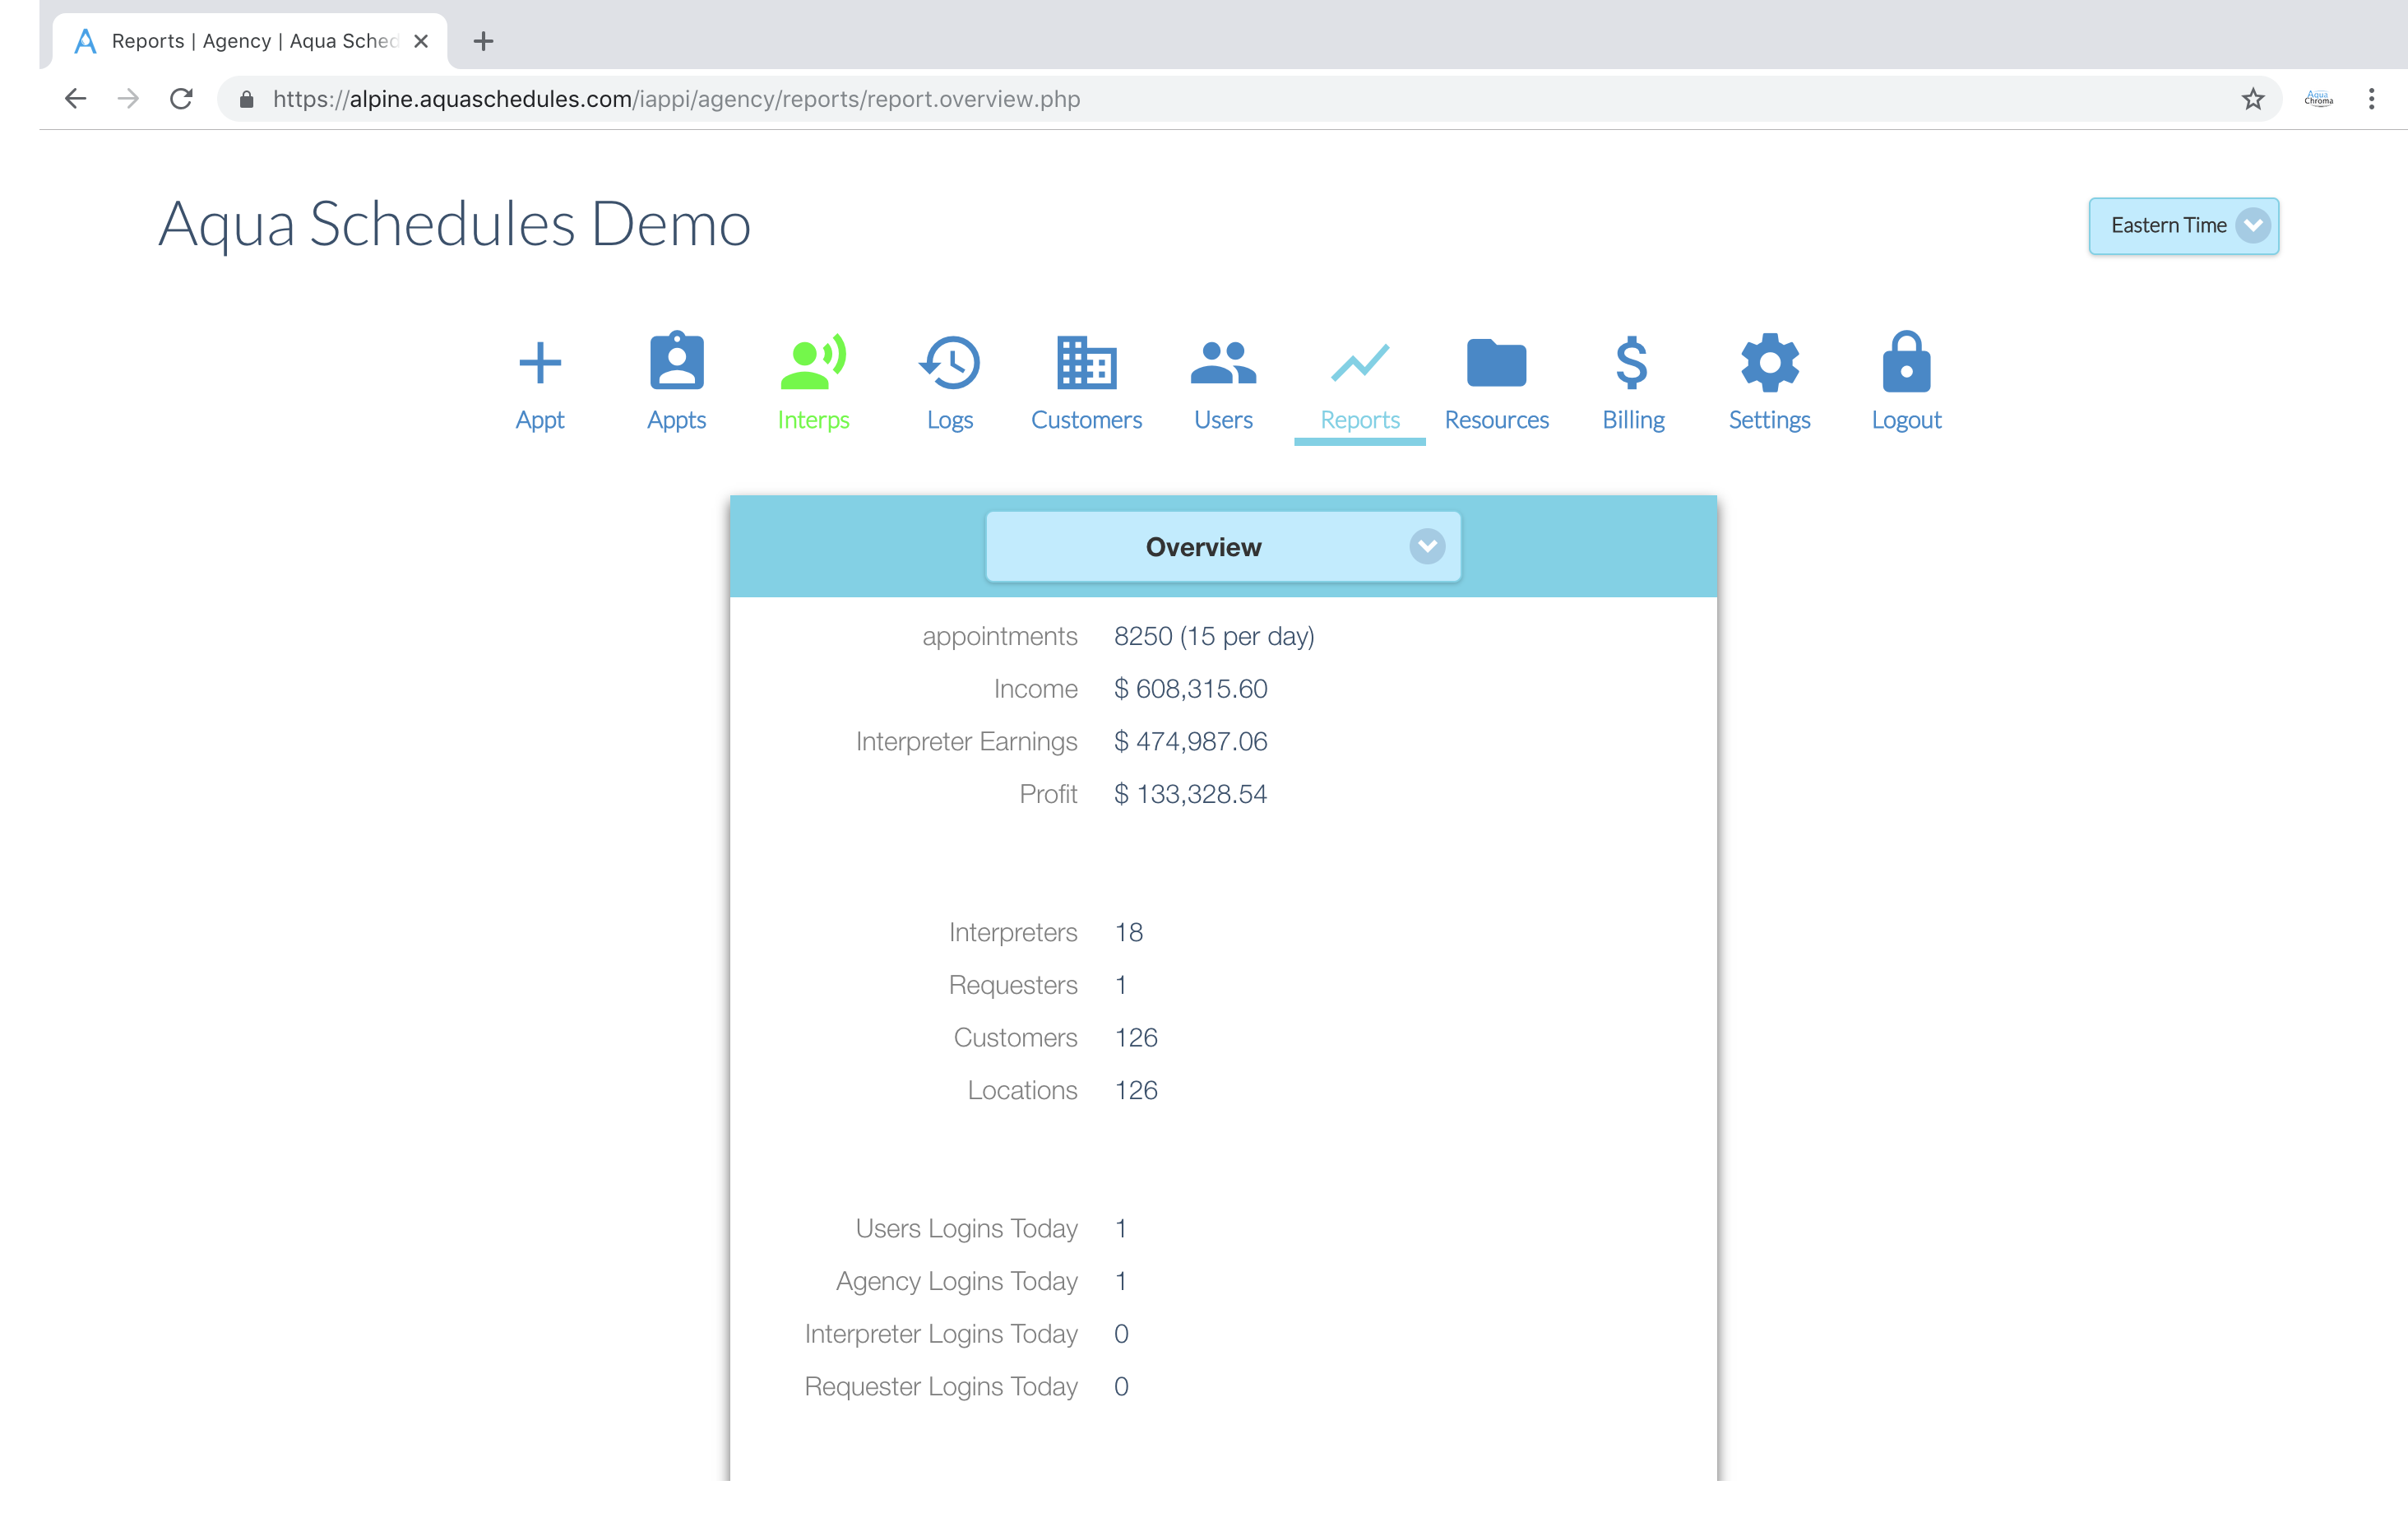Click the Locations label
Image resolution: width=2408 pixels, height=1527 pixels.
click(1022, 1089)
